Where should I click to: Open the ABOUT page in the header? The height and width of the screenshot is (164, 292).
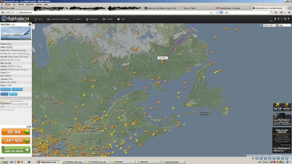click(77, 19)
